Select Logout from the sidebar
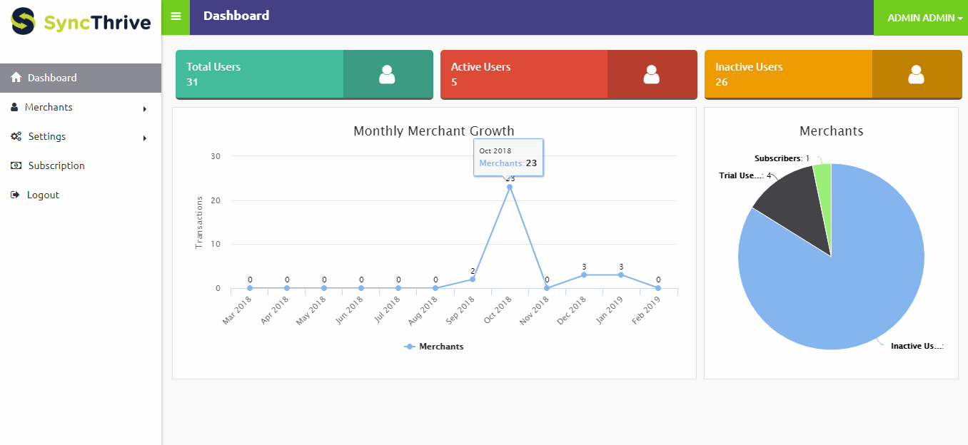 pyautogui.click(x=43, y=195)
